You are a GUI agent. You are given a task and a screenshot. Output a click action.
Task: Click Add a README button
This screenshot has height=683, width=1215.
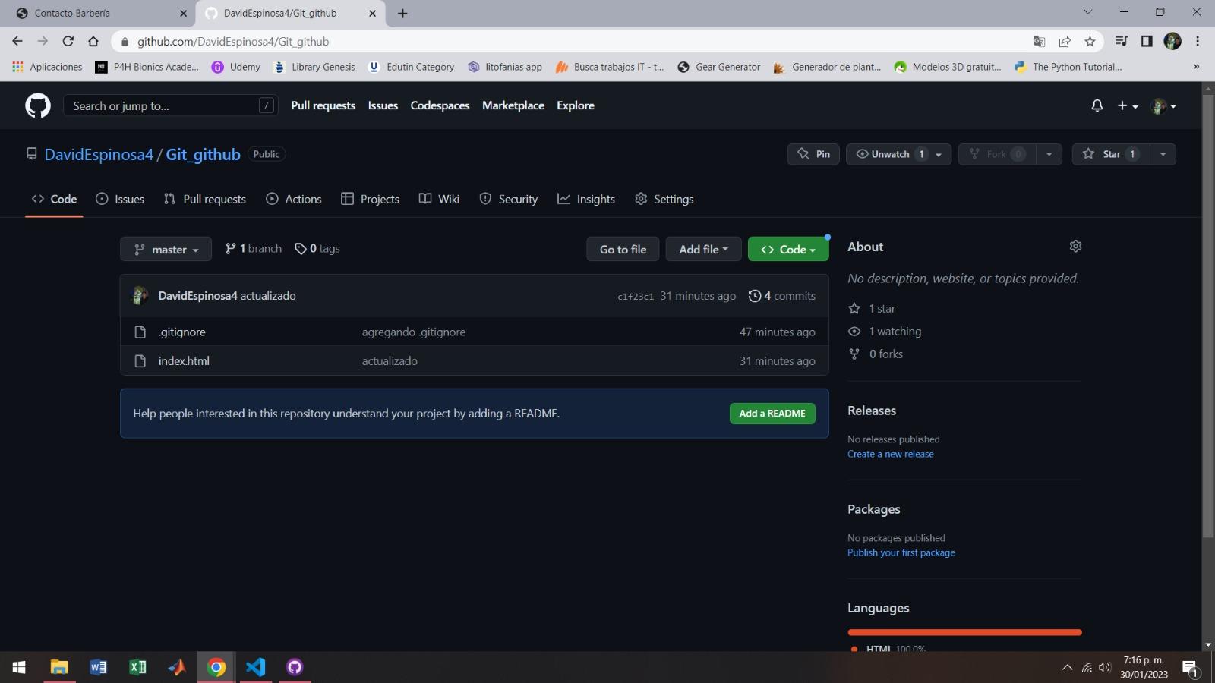[772, 414]
